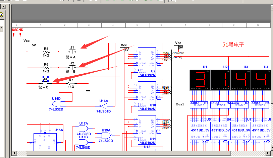Toggle the selected pushbutton J3
This screenshot has width=273, height=158.
pos(45,83)
